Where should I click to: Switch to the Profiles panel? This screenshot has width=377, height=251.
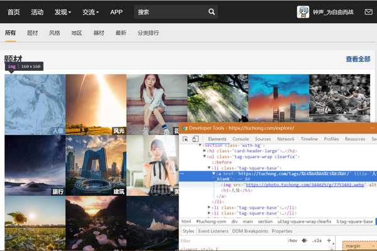[x=331, y=139]
